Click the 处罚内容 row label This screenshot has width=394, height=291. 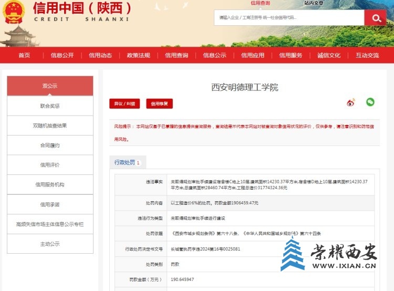click(154, 203)
